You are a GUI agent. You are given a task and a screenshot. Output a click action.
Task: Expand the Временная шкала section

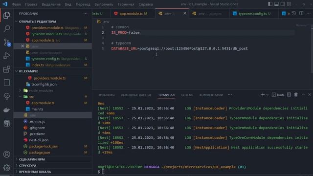pyautogui.click(x=53, y=172)
